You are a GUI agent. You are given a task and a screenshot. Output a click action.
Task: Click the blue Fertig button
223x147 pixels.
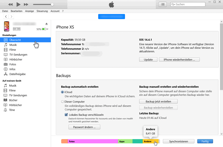click(x=205, y=141)
